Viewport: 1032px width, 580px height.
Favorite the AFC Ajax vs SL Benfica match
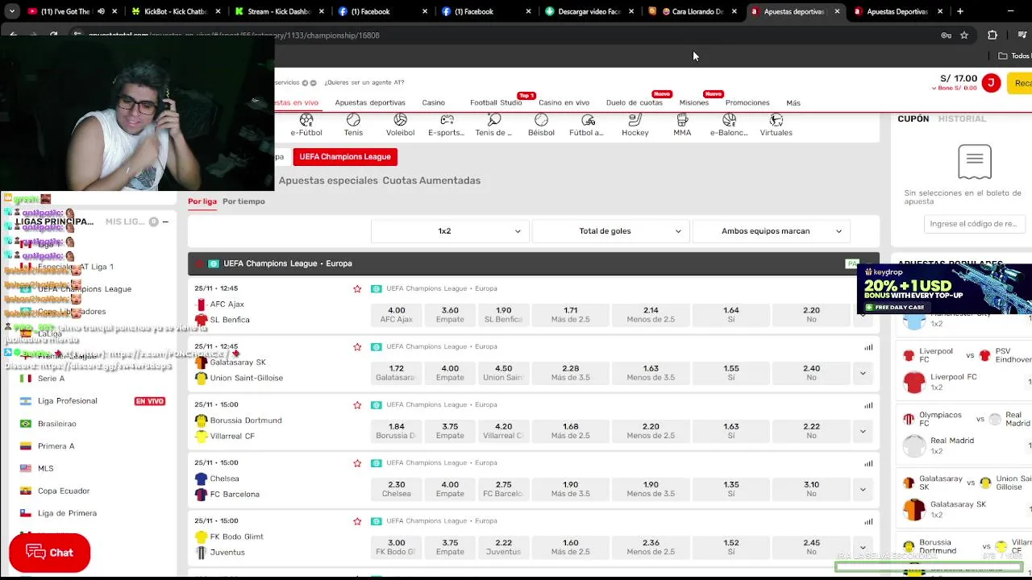coord(357,288)
